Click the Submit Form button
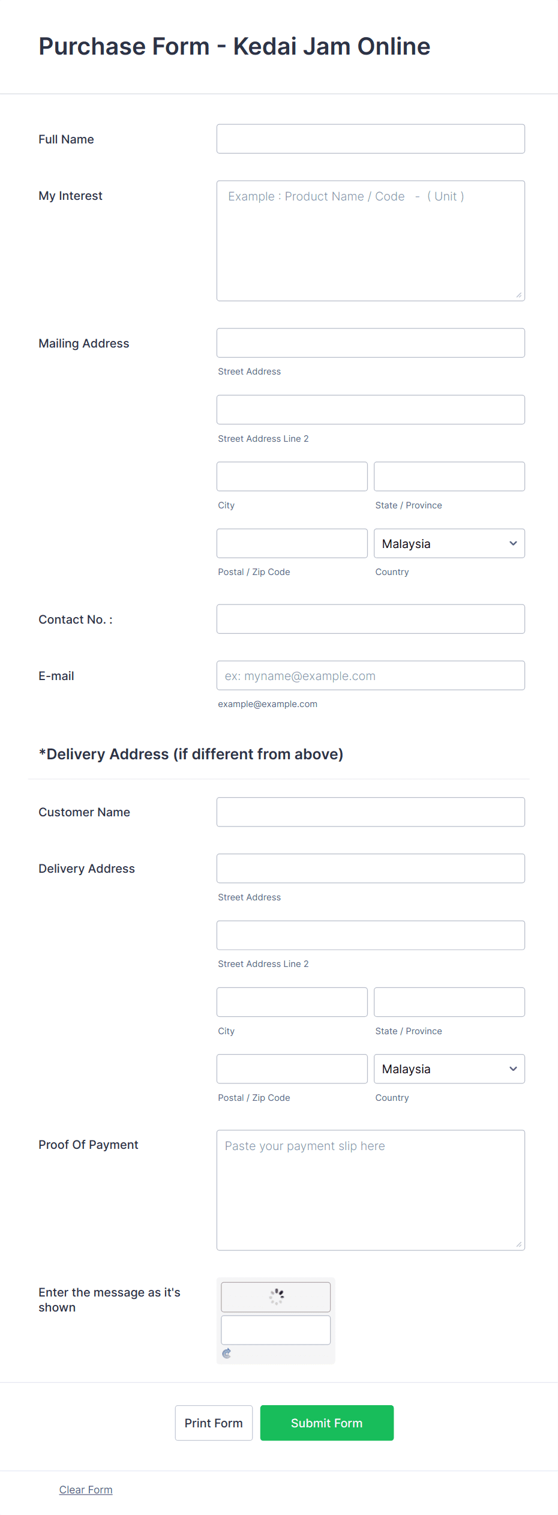Viewport: 558px width, 1515px height. point(326,1423)
